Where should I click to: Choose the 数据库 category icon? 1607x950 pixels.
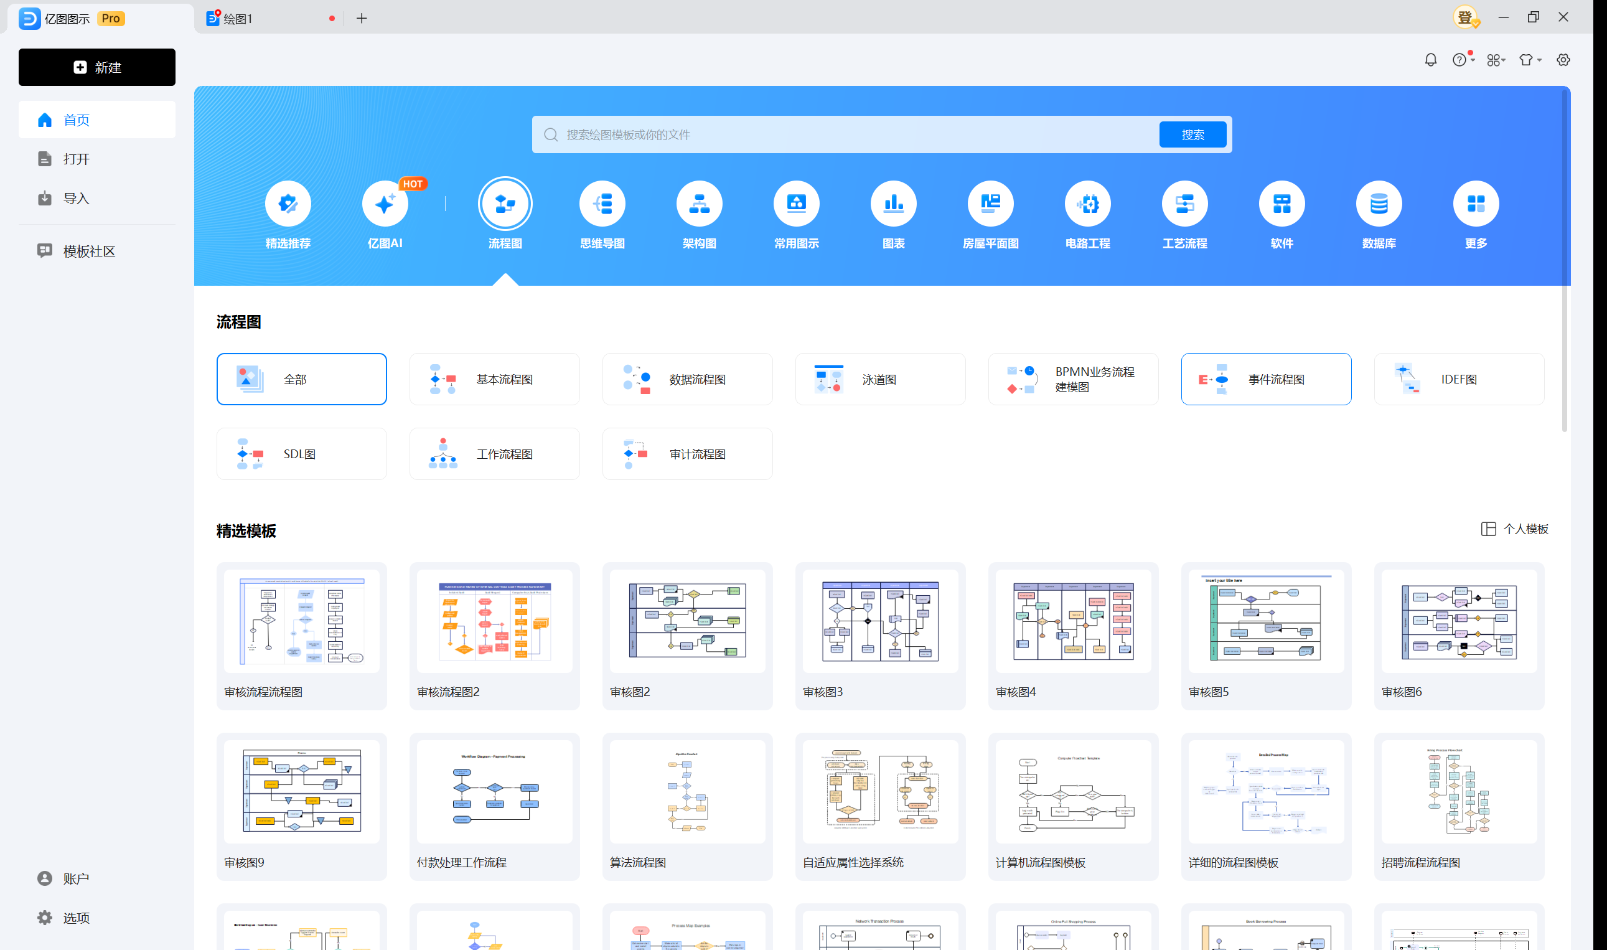(x=1379, y=204)
